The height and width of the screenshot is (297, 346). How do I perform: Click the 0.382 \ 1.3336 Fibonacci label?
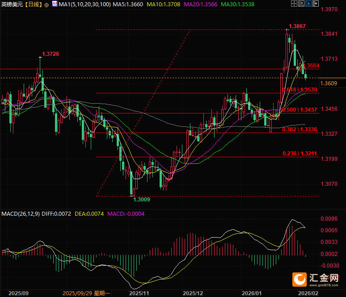point(300,129)
